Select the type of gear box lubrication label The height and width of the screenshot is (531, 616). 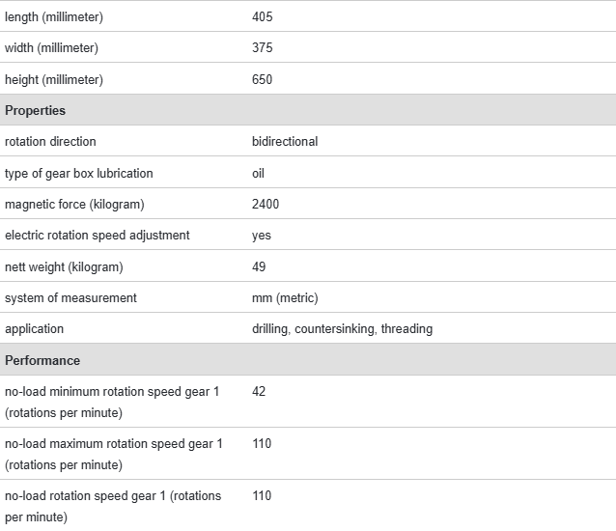79,173
